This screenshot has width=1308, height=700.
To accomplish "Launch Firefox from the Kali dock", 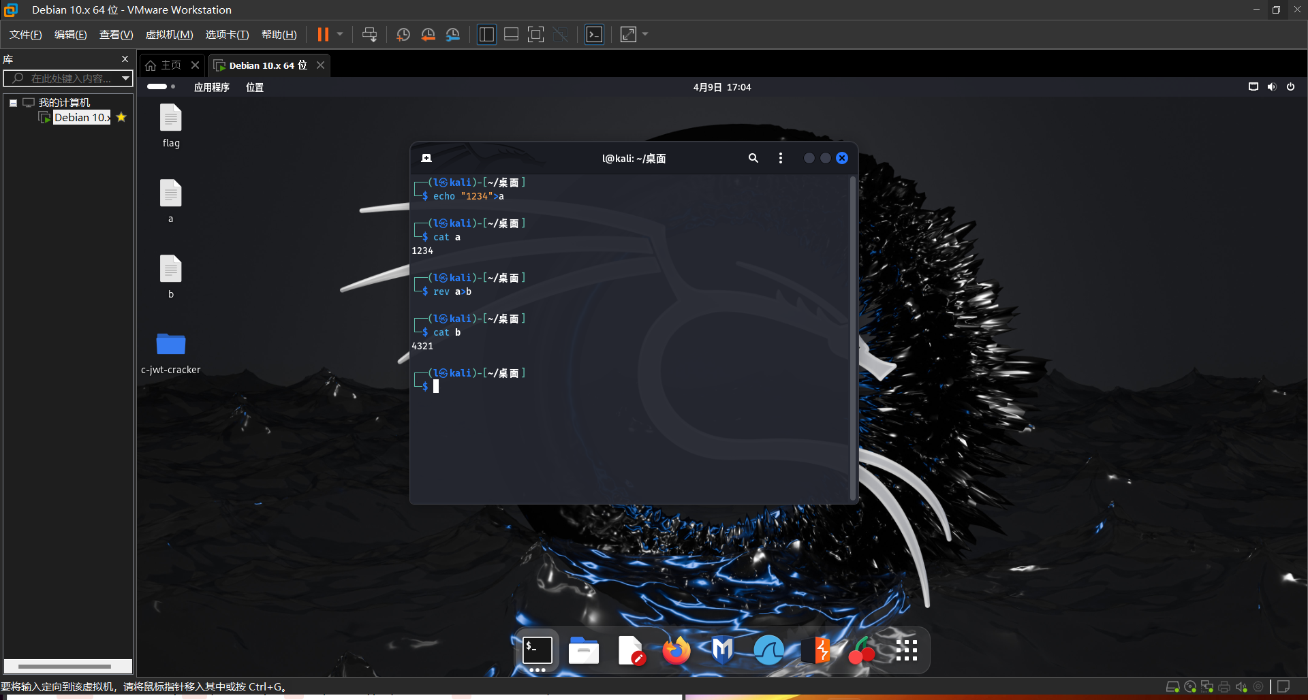I will coord(676,650).
